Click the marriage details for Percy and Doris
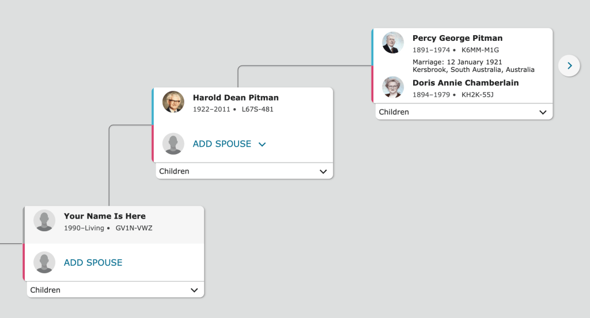Image resolution: width=590 pixels, height=318 pixels. (x=473, y=66)
